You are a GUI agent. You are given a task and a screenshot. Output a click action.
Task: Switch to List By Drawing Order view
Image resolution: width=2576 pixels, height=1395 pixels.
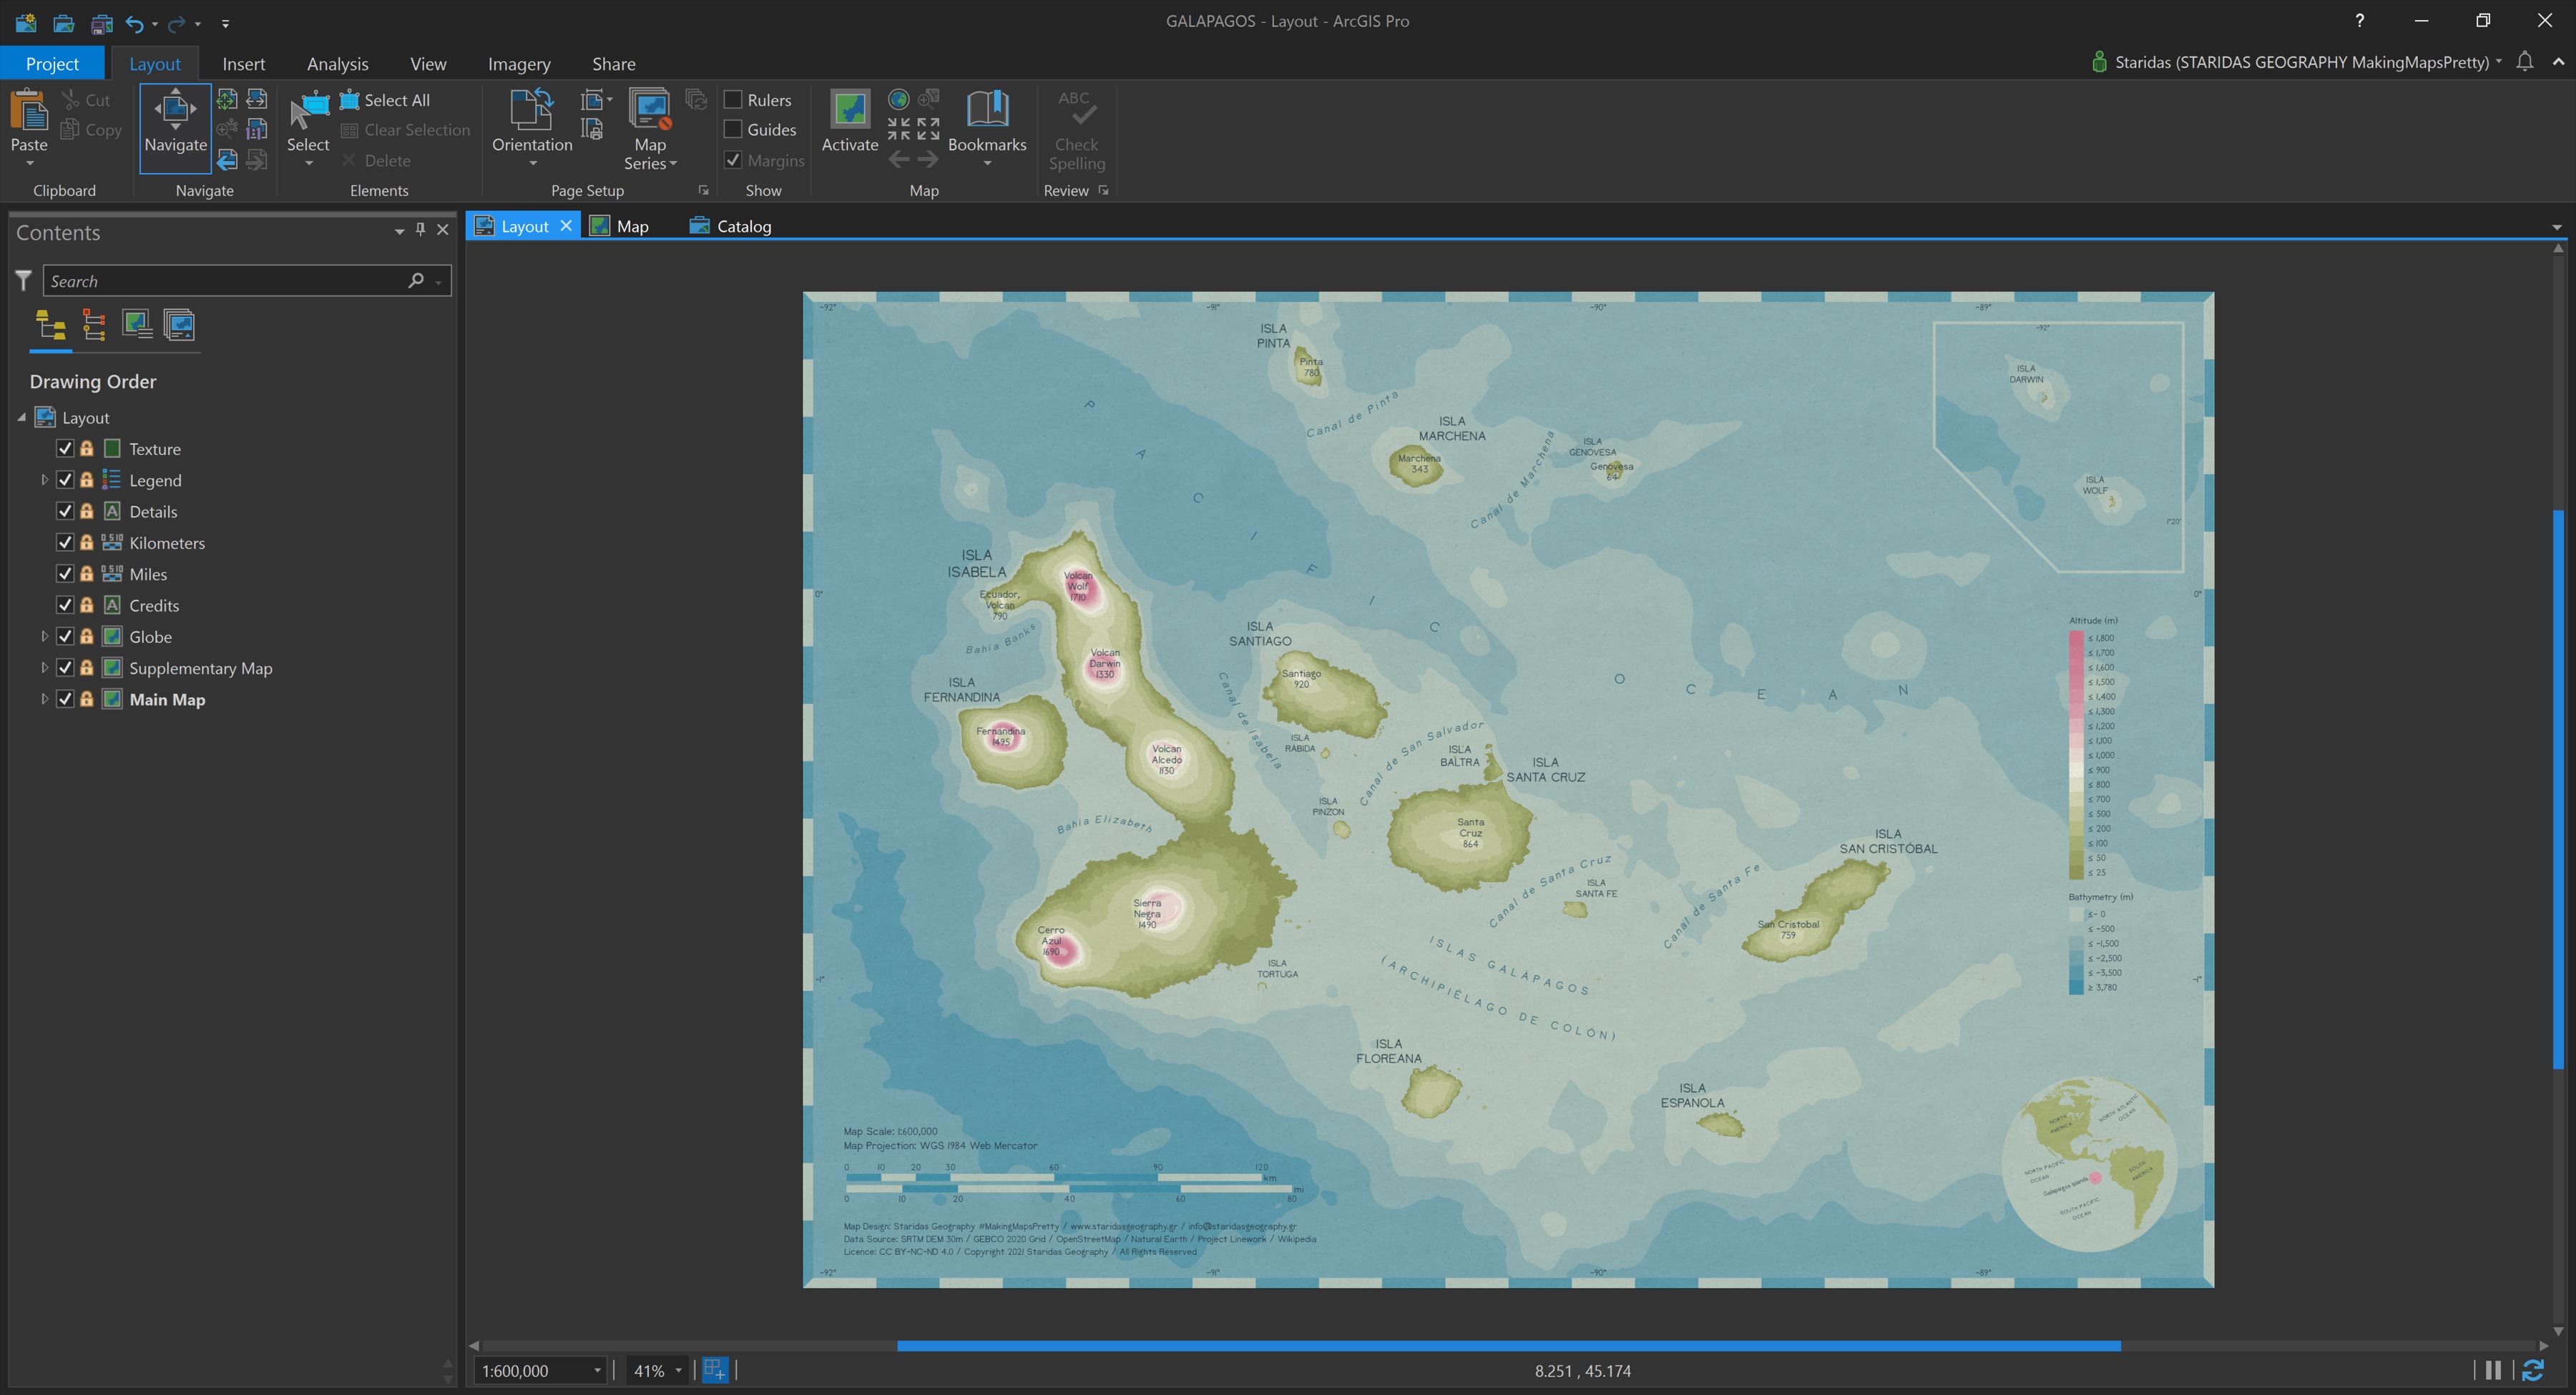[x=50, y=325]
